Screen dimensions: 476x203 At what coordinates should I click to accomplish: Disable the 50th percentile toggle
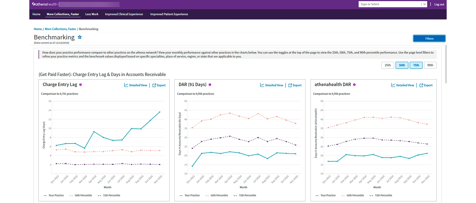(402, 65)
